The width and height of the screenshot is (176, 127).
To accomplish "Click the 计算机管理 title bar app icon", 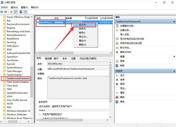I will click(2, 2).
